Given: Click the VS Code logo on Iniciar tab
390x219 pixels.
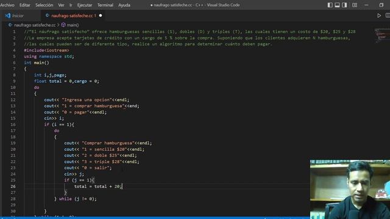Looking at the screenshot, I should pos(8,16).
